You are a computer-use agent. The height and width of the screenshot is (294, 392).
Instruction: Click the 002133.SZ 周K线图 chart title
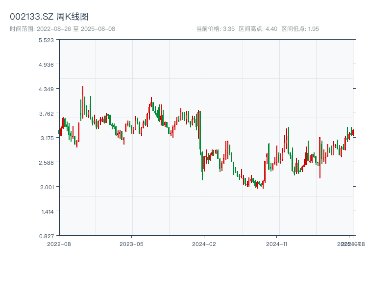coord(49,17)
